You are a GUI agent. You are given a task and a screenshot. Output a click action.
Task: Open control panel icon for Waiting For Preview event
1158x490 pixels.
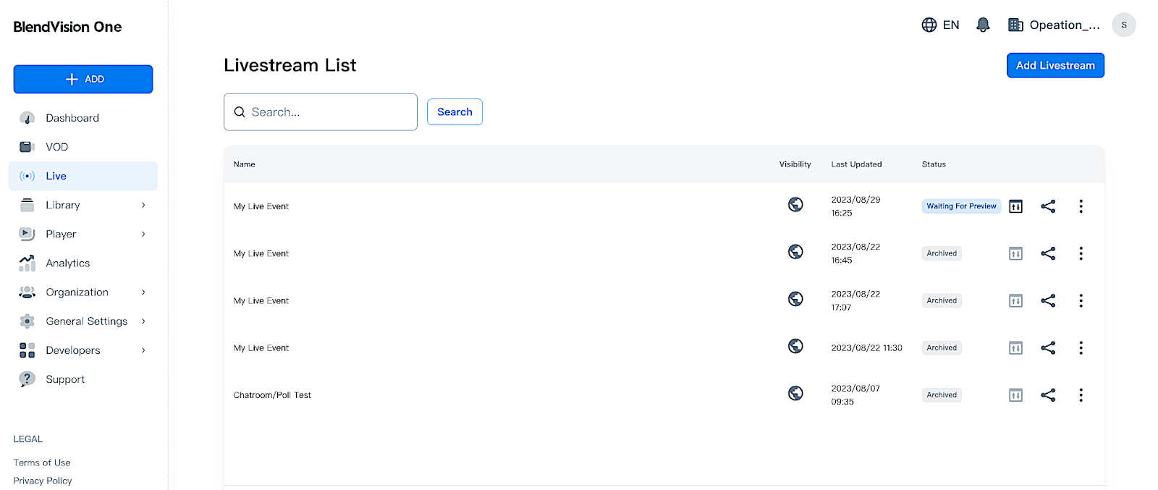click(x=1015, y=206)
